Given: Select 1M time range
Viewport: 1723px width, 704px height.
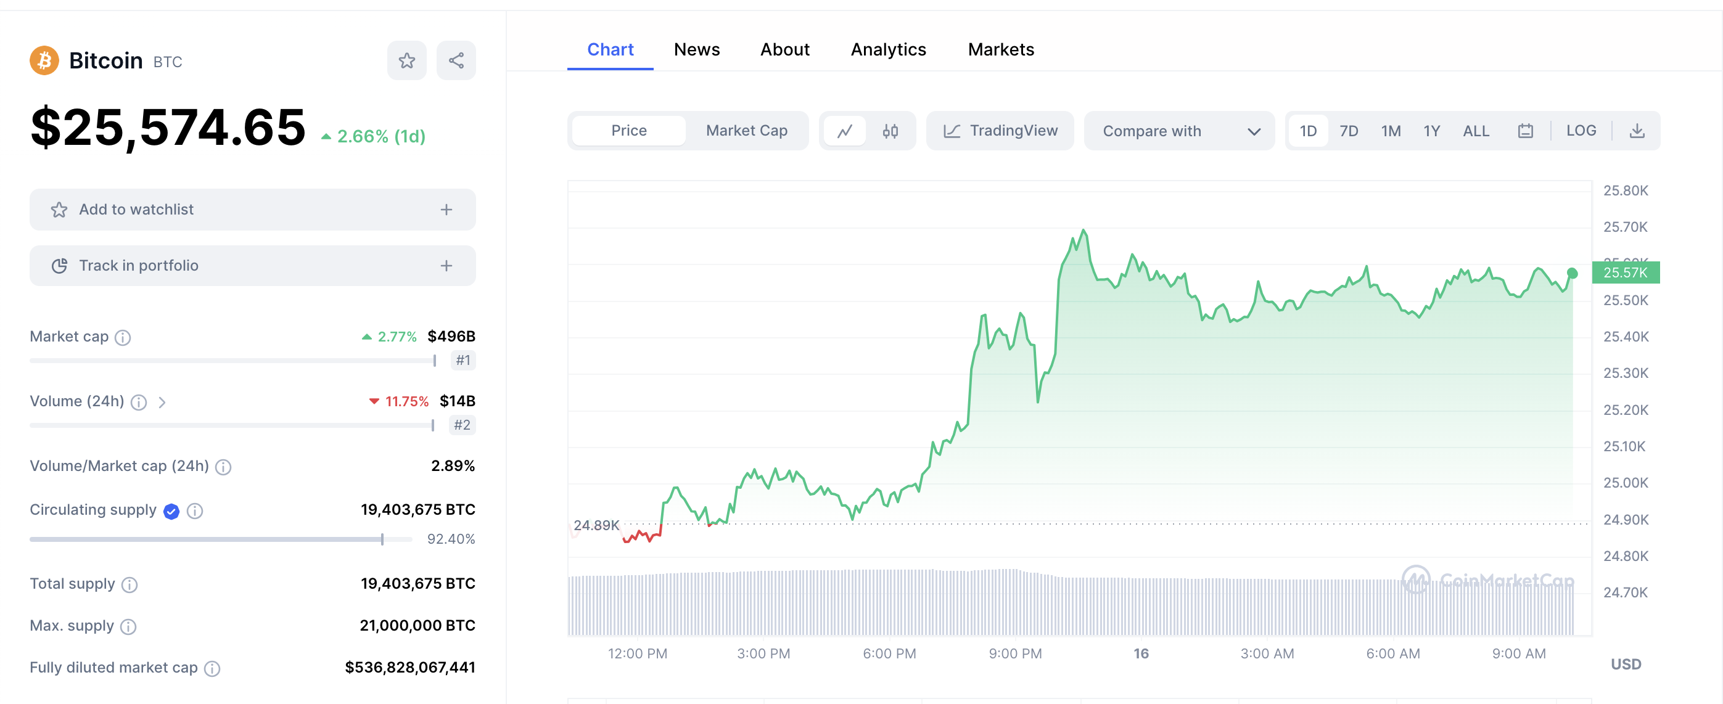Looking at the screenshot, I should (1391, 131).
